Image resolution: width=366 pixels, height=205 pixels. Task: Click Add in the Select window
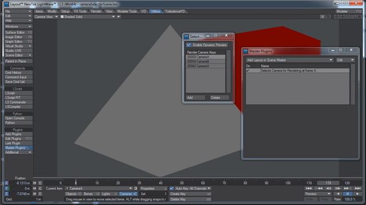(196, 97)
